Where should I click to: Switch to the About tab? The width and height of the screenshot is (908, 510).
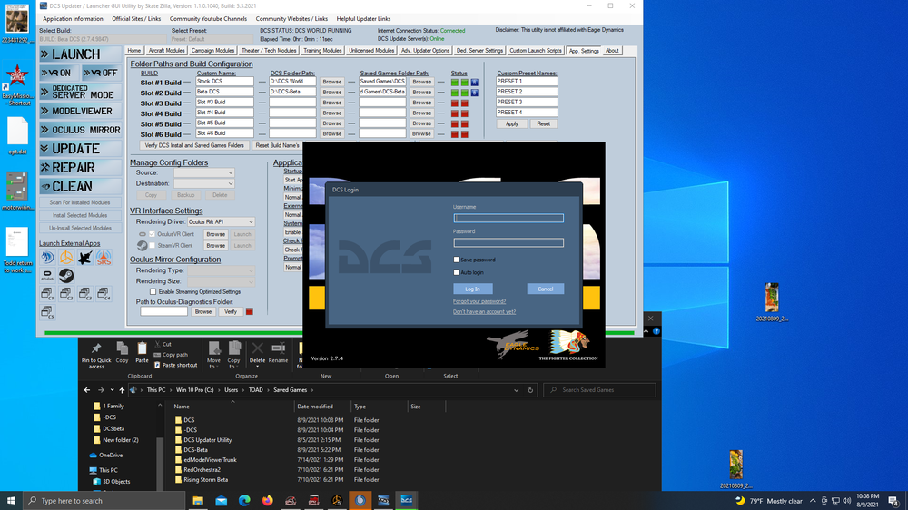[x=612, y=50]
